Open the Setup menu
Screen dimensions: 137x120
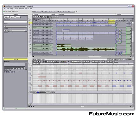(27, 9)
